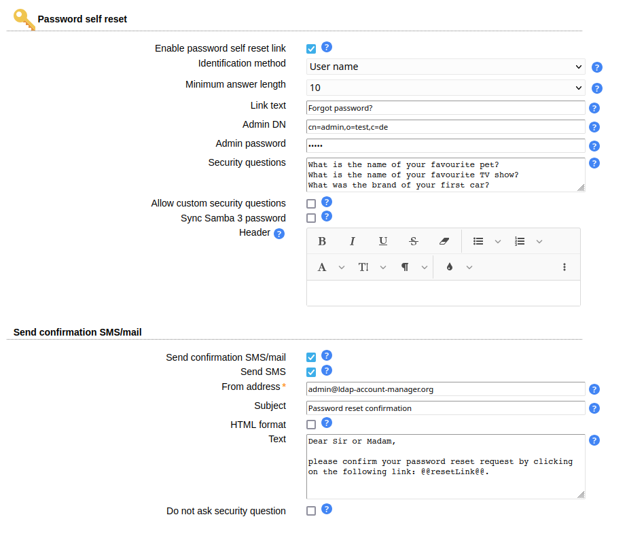
Task: Disable the Send SMS checkbox
Action: click(x=311, y=372)
